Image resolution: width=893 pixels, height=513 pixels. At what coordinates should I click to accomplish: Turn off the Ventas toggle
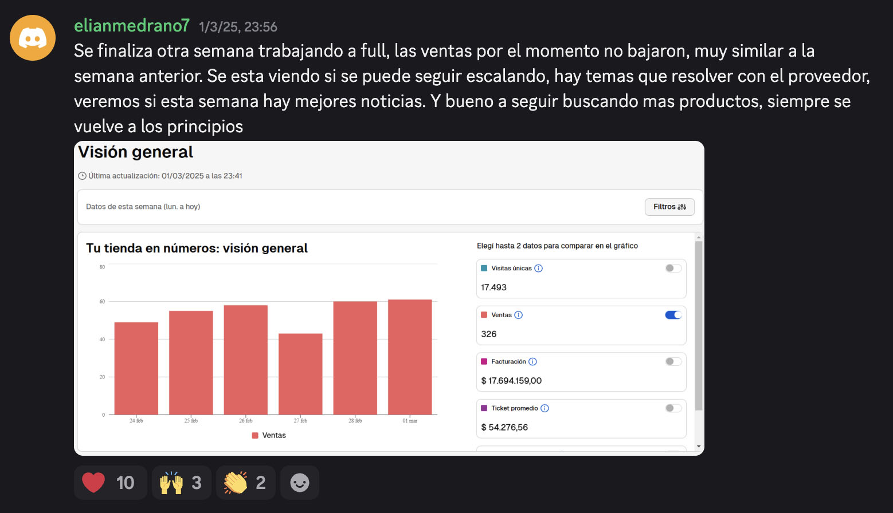tap(673, 315)
